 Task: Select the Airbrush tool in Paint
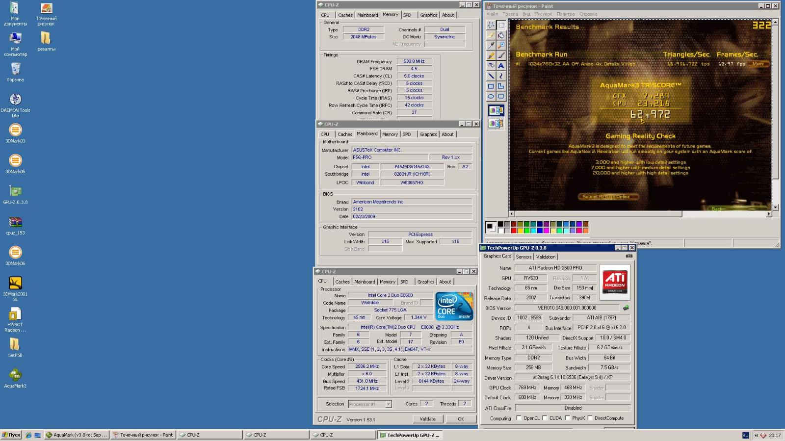[x=491, y=66]
